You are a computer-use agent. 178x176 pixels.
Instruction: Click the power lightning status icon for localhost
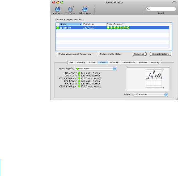coord(115,28)
